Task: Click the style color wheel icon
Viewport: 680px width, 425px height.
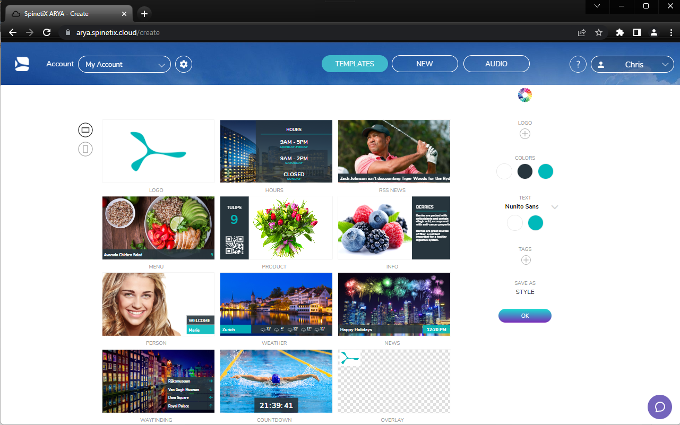Action: coord(524,94)
